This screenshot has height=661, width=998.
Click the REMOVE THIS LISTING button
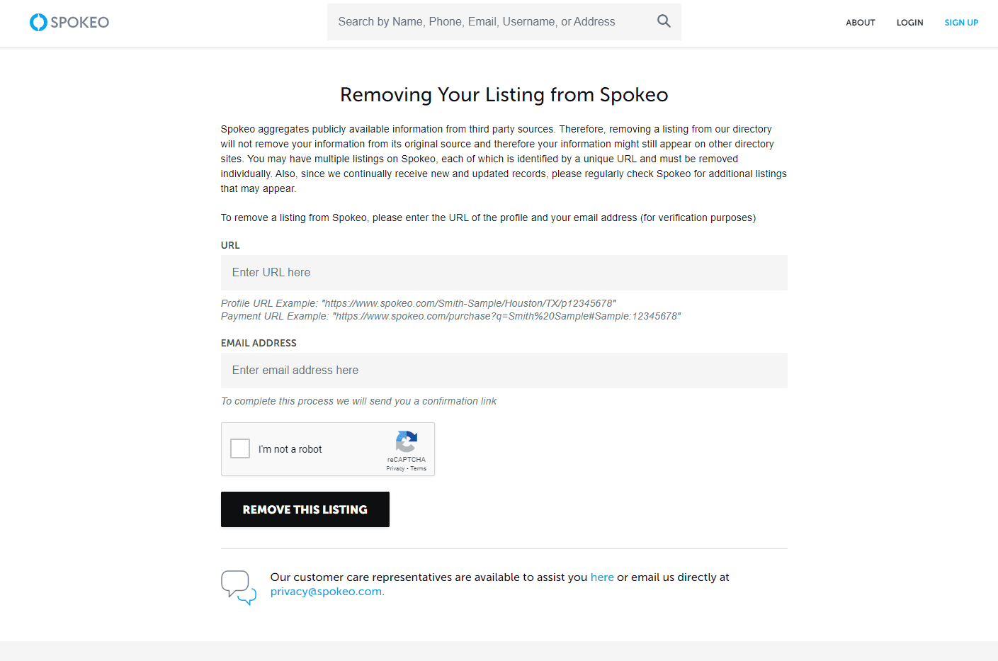click(x=305, y=509)
